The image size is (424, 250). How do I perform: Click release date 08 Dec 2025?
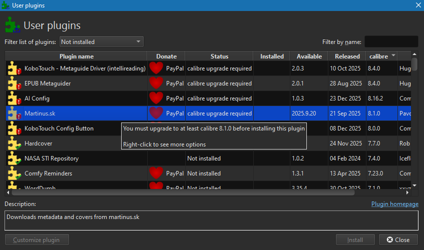[x=345, y=128]
